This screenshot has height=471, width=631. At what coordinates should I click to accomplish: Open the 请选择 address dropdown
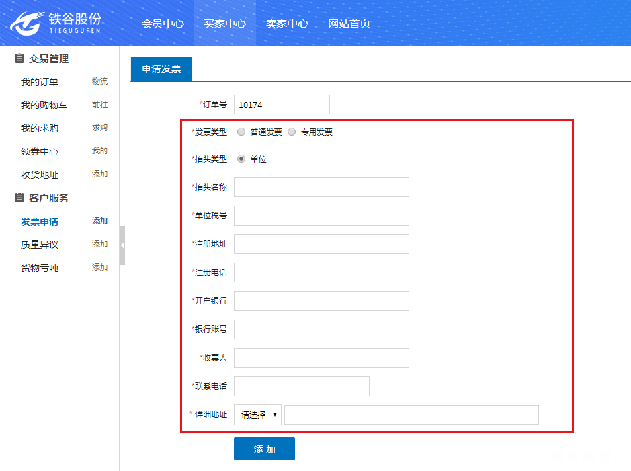(258, 415)
